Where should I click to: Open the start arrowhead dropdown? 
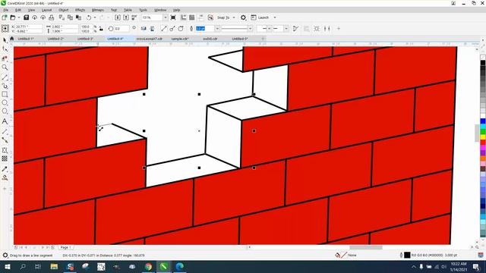point(269,29)
